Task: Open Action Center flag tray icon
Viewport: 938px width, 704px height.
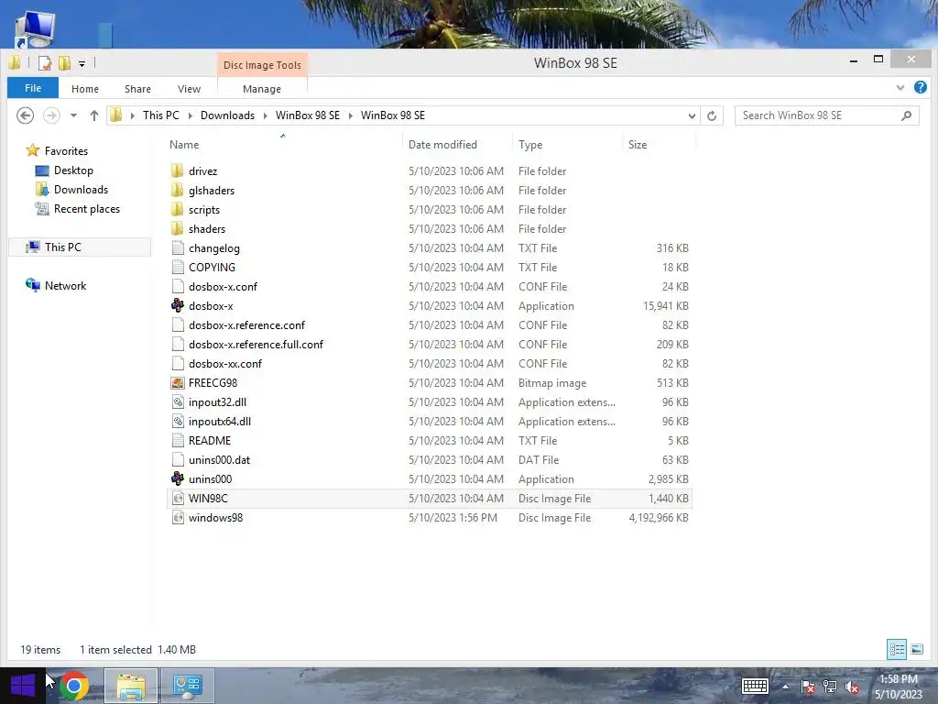Action: click(x=808, y=687)
